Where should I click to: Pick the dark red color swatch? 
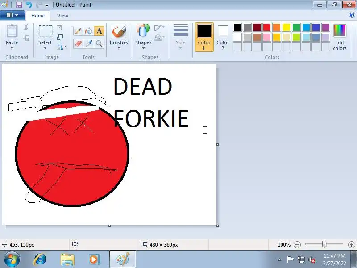point(257,27)
